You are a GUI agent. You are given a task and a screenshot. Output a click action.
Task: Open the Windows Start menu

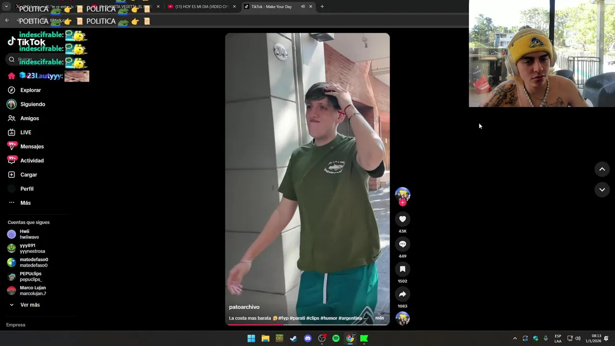click(x=251, y=338)
